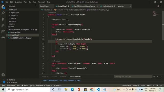Open Explorer More Actions ellipsis
The height and width of the screenshot is (92, 164).
click(36, 6)
